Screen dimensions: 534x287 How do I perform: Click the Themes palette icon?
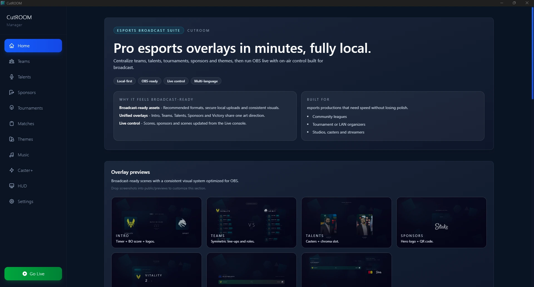pos(12,139)
